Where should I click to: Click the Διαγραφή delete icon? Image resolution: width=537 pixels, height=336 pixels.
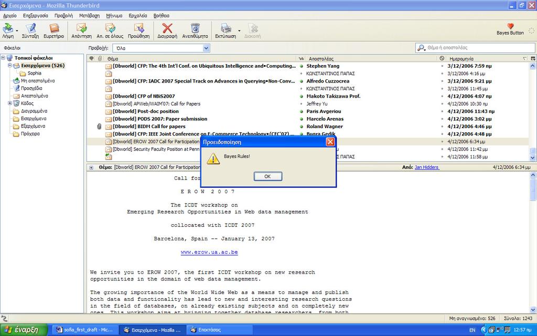[x=167, y=28]
